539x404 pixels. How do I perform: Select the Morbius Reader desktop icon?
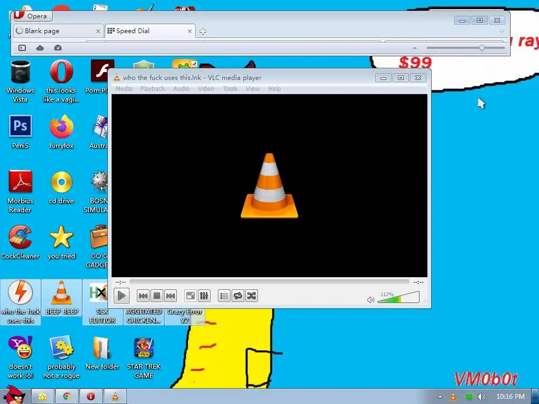(x=21, y=191)
